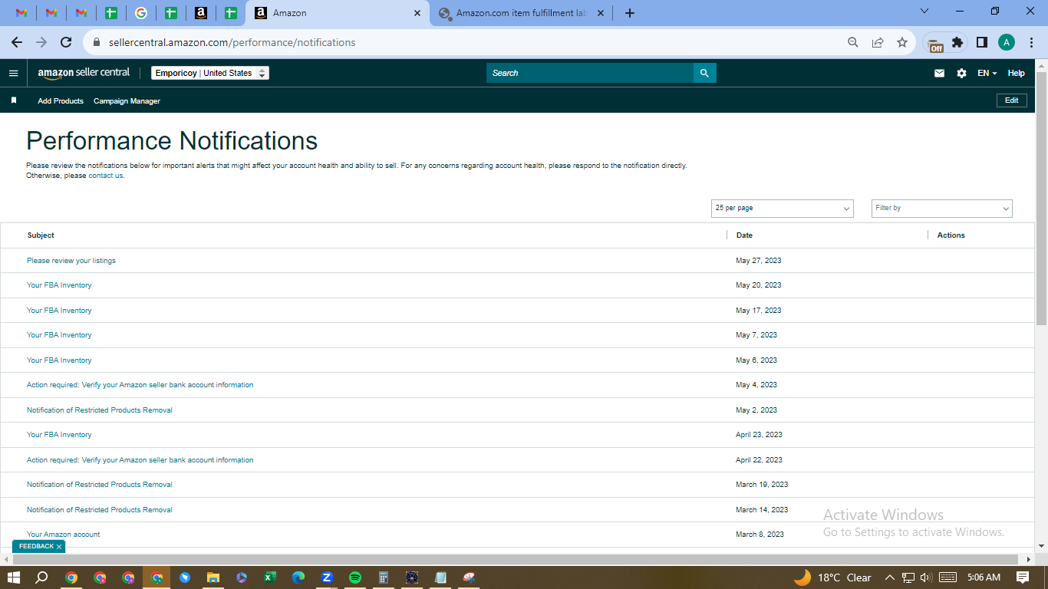Open the Chrome extensions puzzle icon
Screen dimensions: 1048x589
957,42
